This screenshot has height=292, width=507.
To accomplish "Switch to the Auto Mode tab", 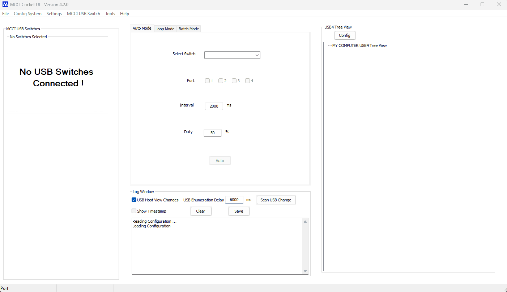I will click(142, 28).
